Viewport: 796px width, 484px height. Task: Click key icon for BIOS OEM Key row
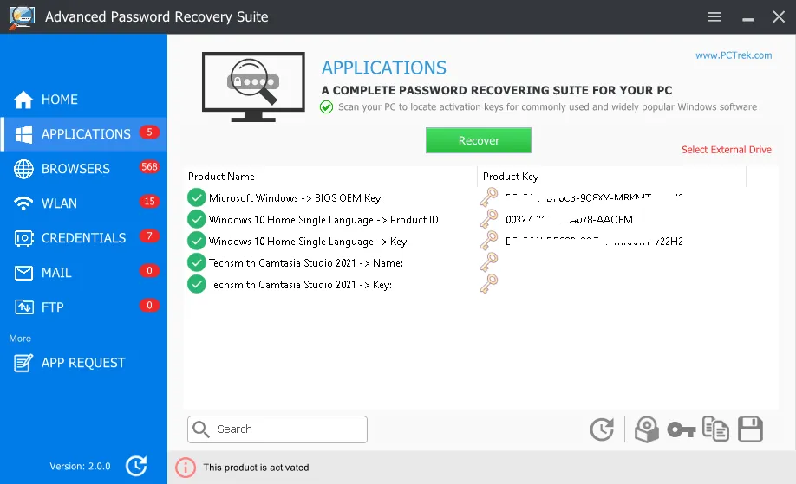[489, 197]
